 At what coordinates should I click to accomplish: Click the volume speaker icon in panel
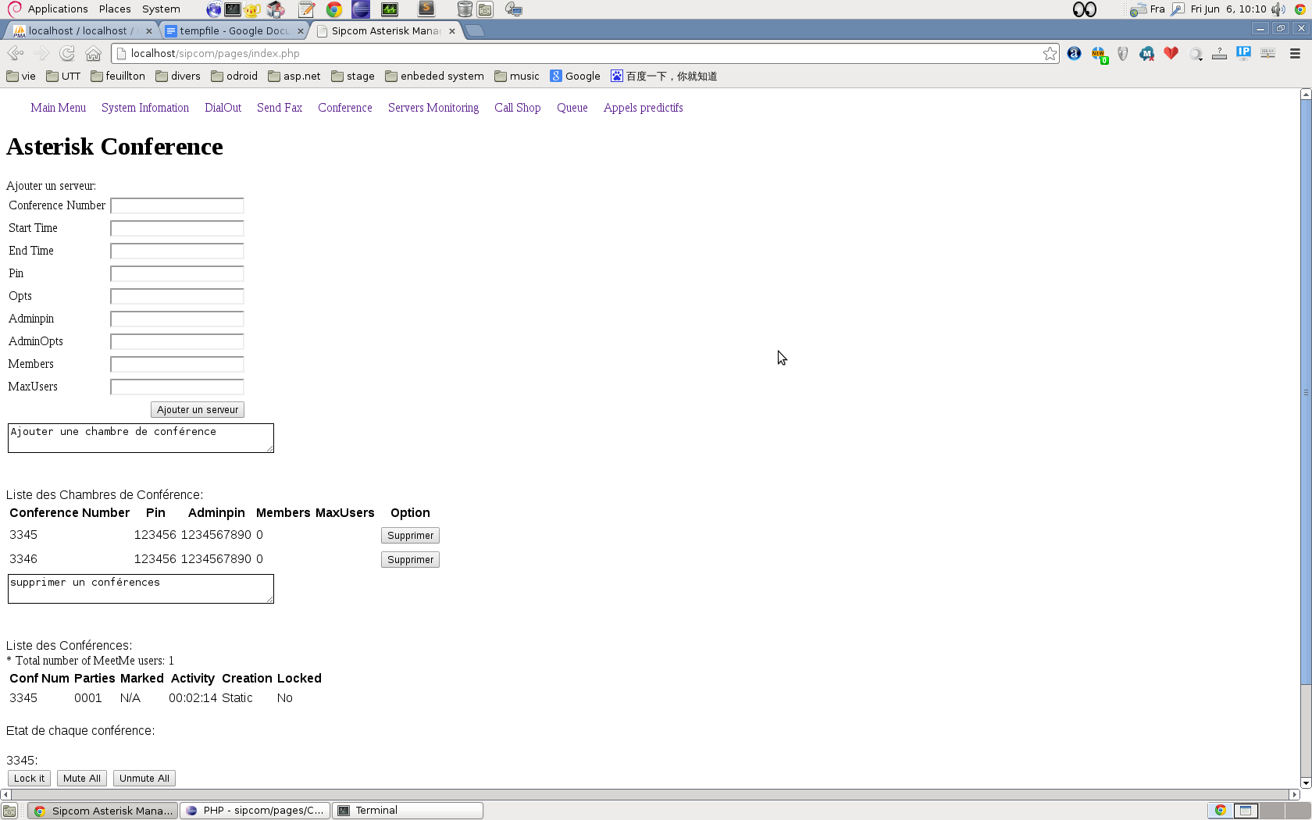[x=1278, y=9]
